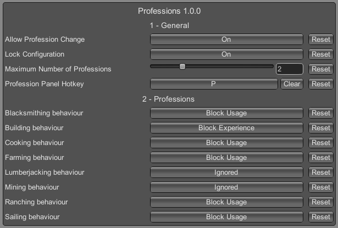Screen dimensions: 338x228
Task: Change Sailing behaviour Block Usage option
Action: point(226,217)
